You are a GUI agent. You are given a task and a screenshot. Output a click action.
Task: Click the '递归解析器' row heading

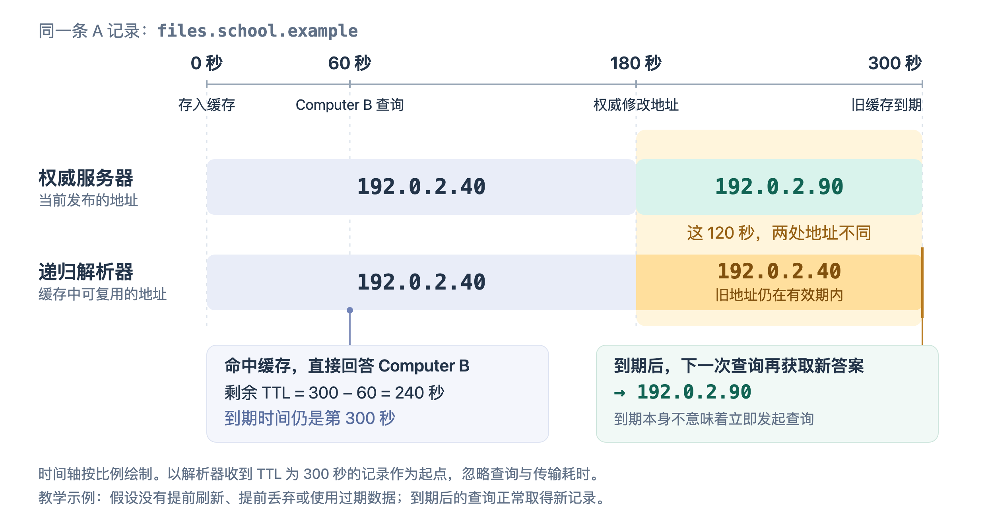pyautogui.click(x=86, y=272)
